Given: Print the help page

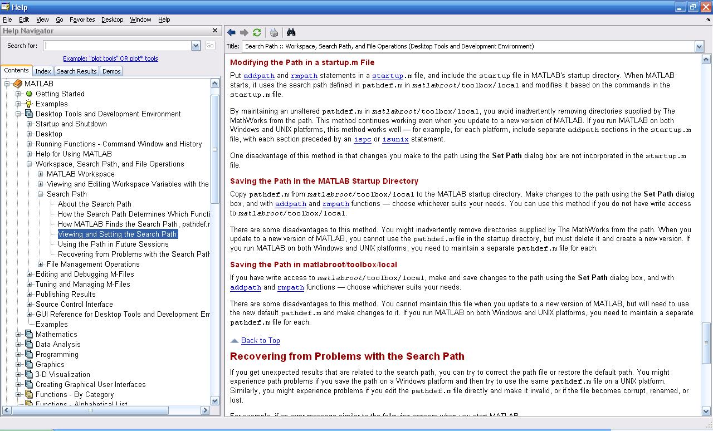Looking at the screenshot, I should coord(274,33).
